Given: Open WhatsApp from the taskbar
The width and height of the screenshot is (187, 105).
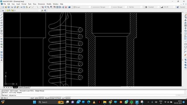Looking at the screenshot, I should point(126,102).
